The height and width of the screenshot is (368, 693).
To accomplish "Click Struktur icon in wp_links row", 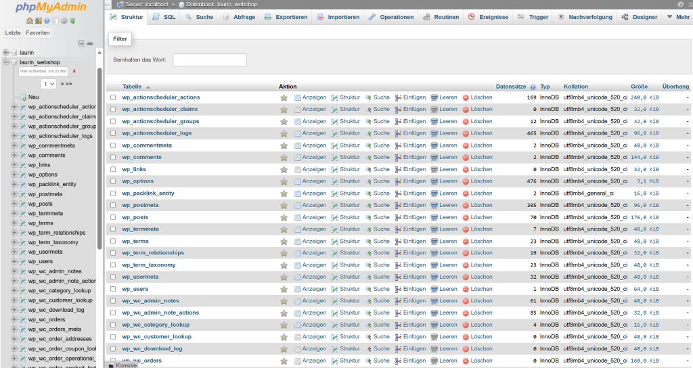I will pyautogui.click(x=334, y=170).
